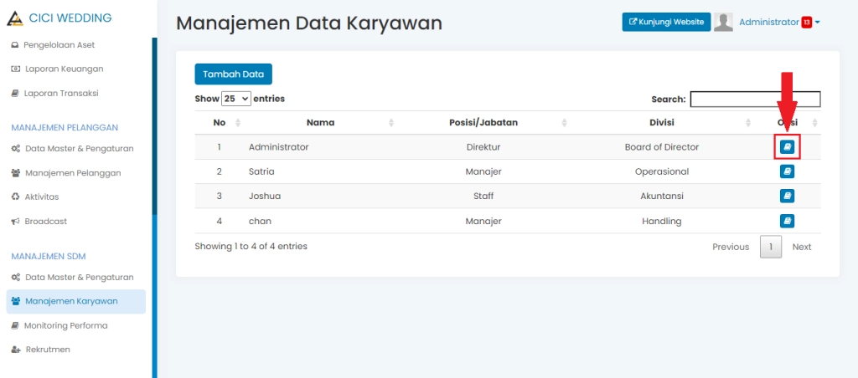Open Rekrutmen sidebar item
This screenshot has height=378, width=858.
point(48,349)
